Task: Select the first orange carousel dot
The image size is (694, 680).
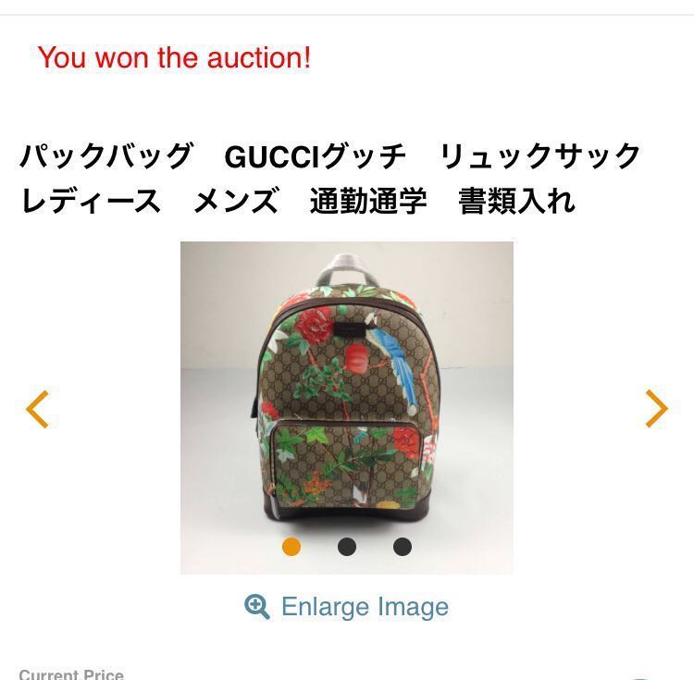Action: 291,547
